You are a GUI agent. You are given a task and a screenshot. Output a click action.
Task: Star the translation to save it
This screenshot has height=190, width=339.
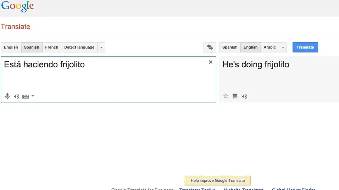226,96
